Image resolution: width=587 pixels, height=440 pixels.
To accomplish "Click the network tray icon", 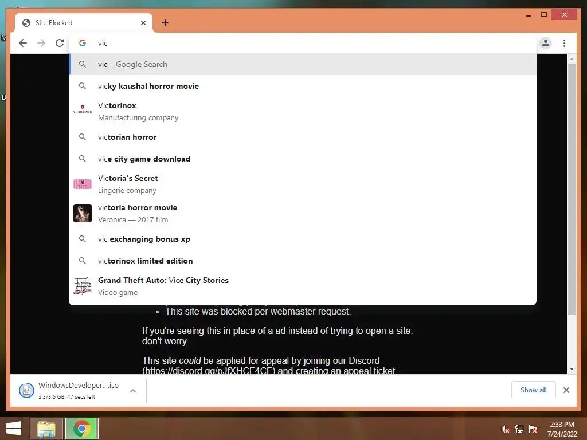I will coord(519,429).
